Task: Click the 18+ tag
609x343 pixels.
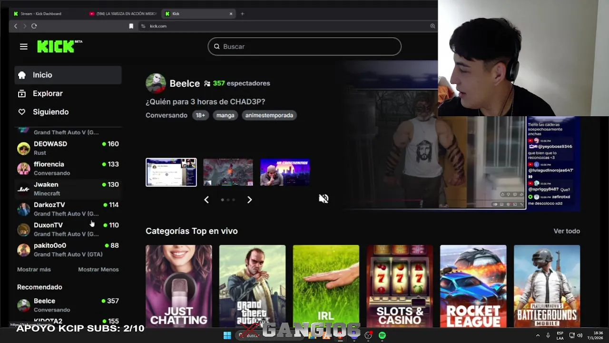Action: click(x=200, y=115)
